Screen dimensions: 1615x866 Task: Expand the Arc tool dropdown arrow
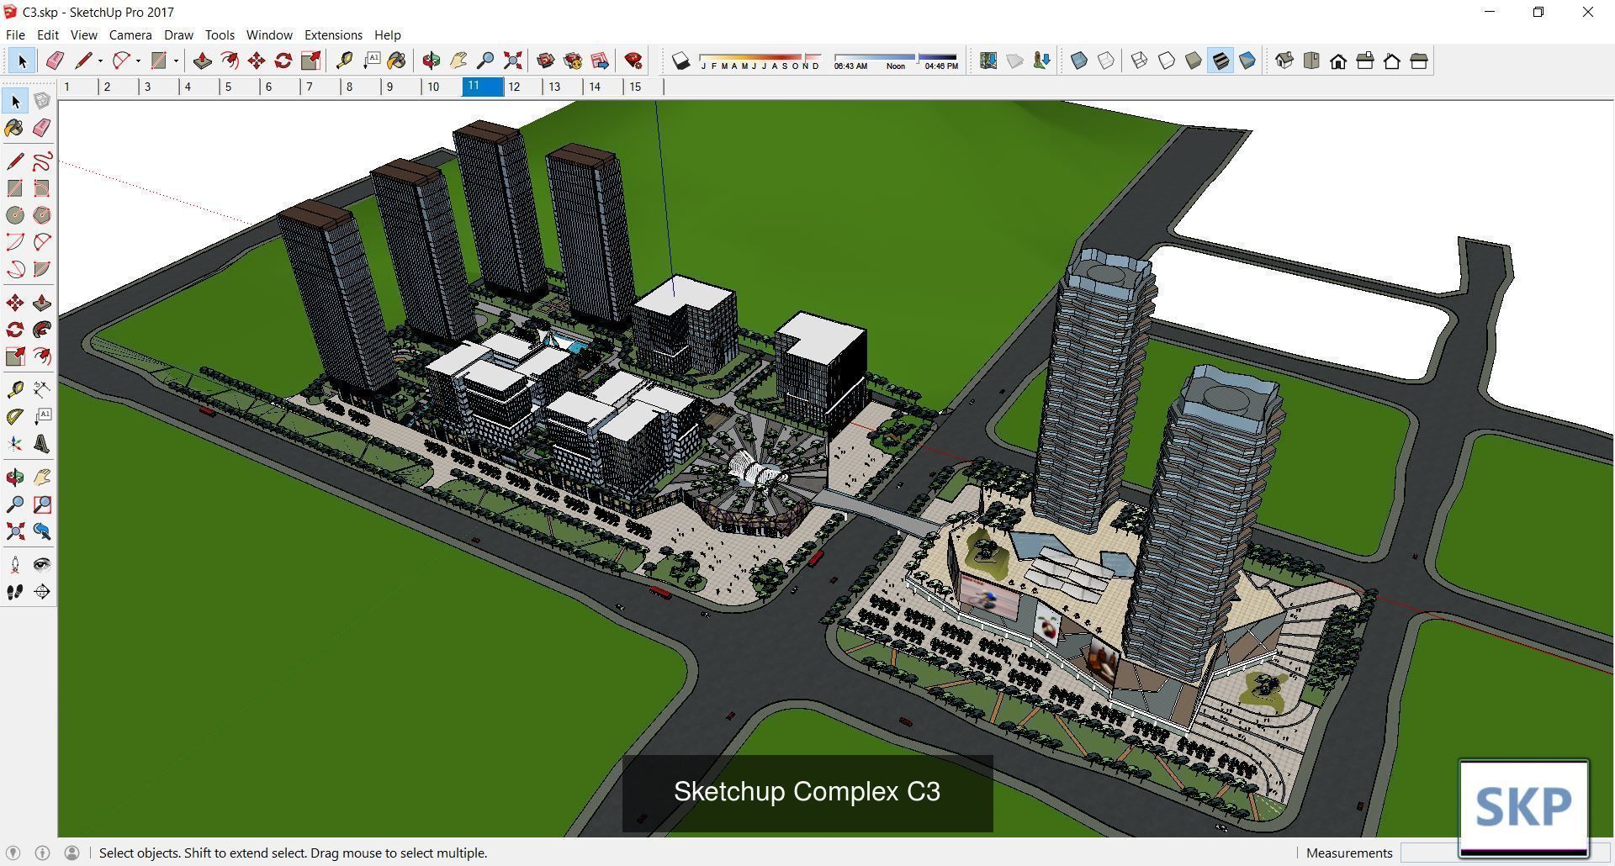click(x=138, y=61)
